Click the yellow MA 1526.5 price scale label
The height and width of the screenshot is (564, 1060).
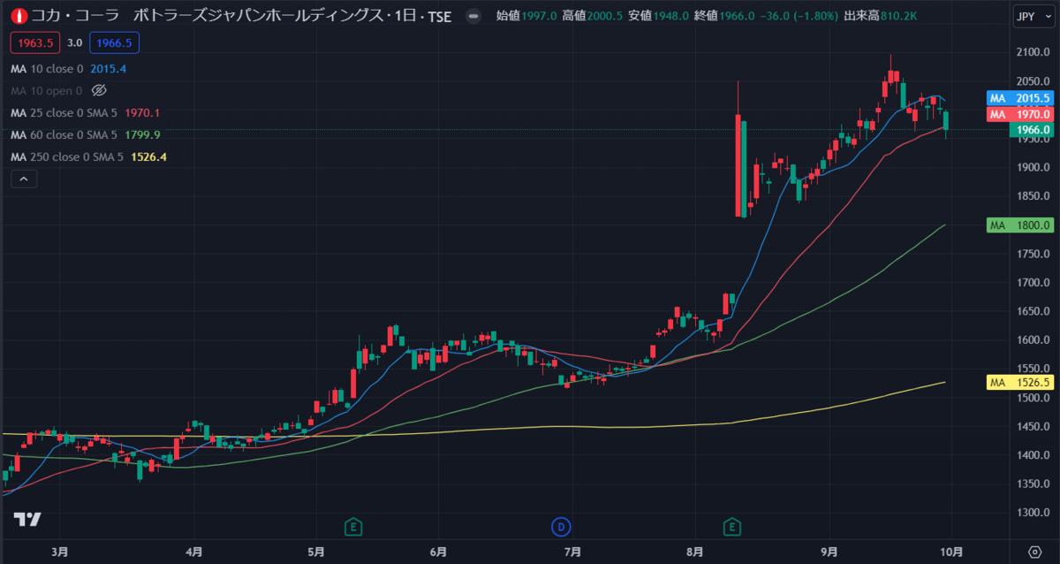pyautogui.click(x=1019, y=382)
